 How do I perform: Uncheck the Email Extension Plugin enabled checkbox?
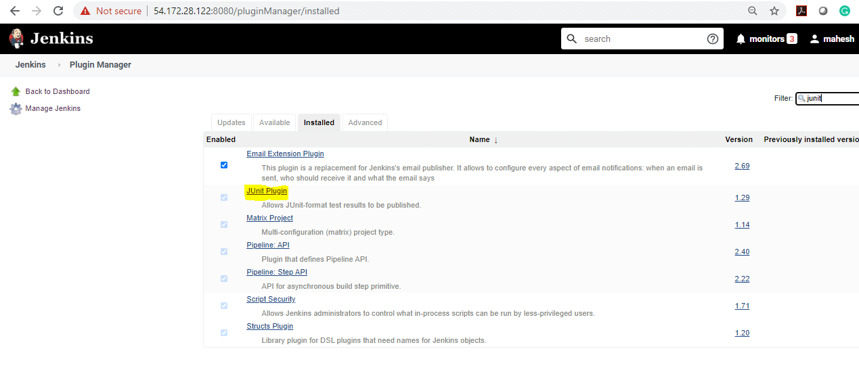pyautogui.click(x=224, y=165)
